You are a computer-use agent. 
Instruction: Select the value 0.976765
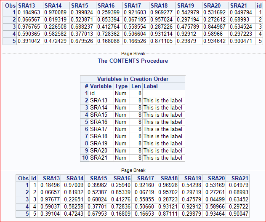(x=29, y=27)
